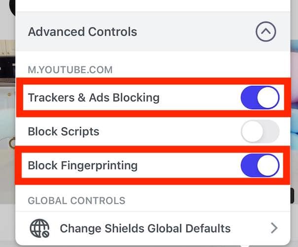Turn off the Block Fingerprinting switch
Viewport: 298px width, 247px height.
point(260,165)
